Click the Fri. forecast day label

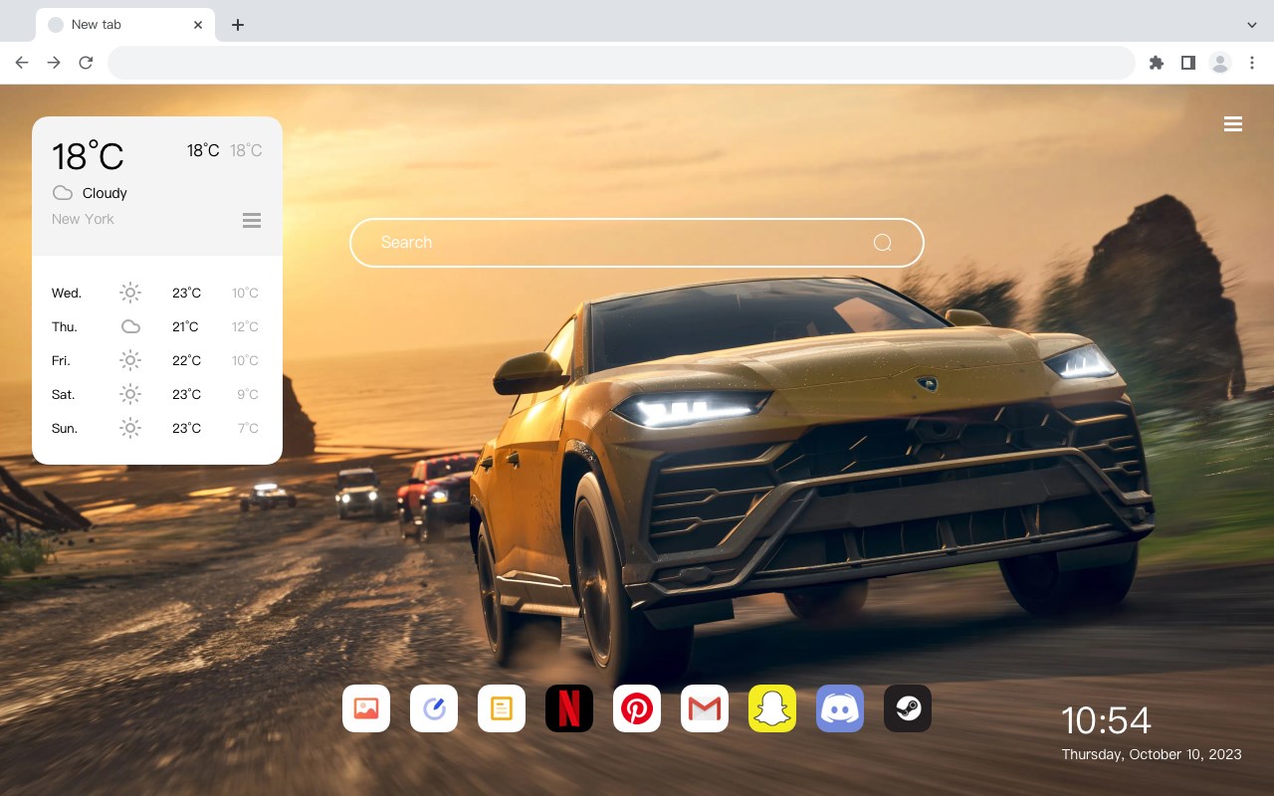coord(61,360)
